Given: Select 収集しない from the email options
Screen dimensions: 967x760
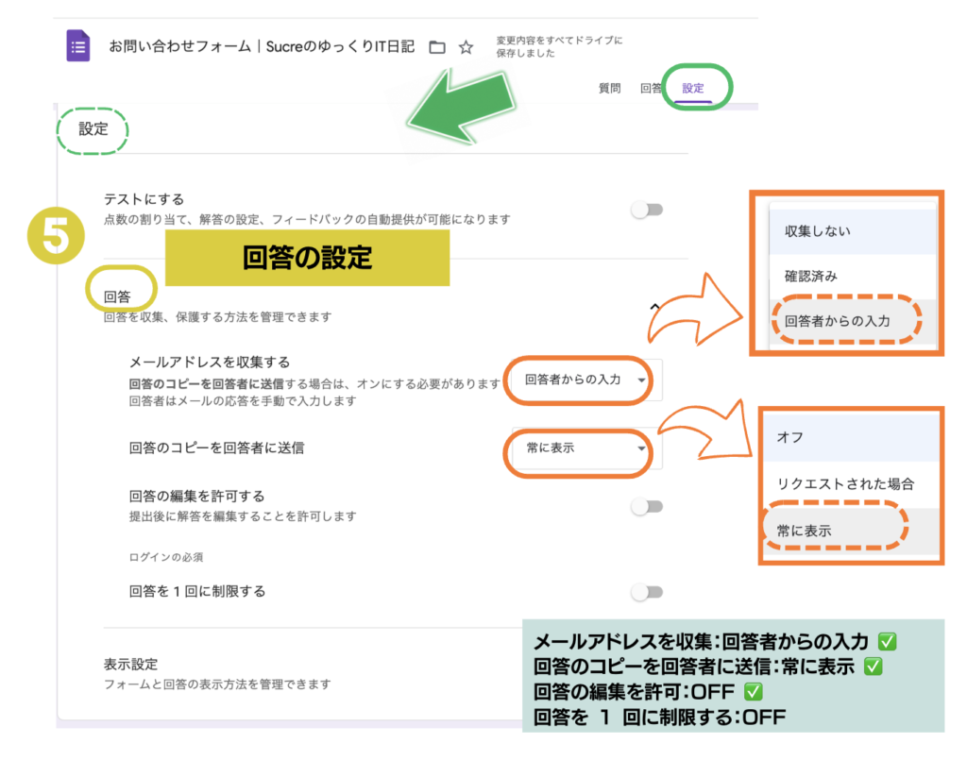Looking at the screenshot, I should (817, 231).
